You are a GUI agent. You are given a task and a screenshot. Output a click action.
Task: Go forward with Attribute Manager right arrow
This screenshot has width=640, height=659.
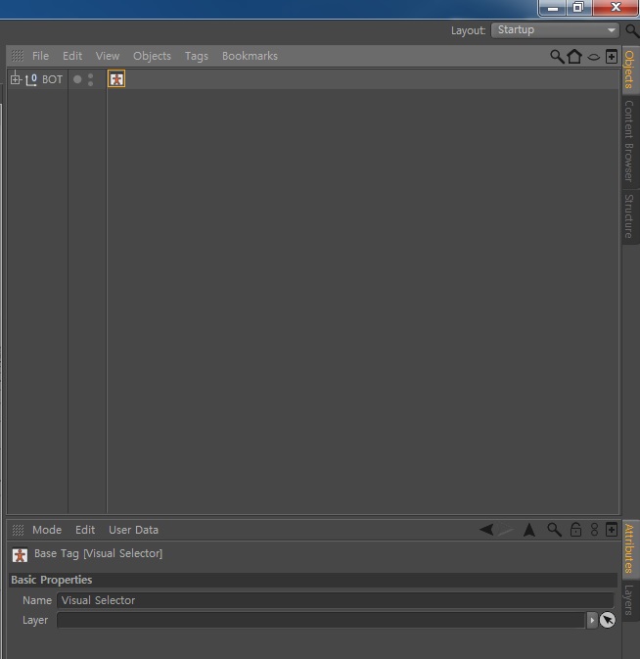pos(506,531)
